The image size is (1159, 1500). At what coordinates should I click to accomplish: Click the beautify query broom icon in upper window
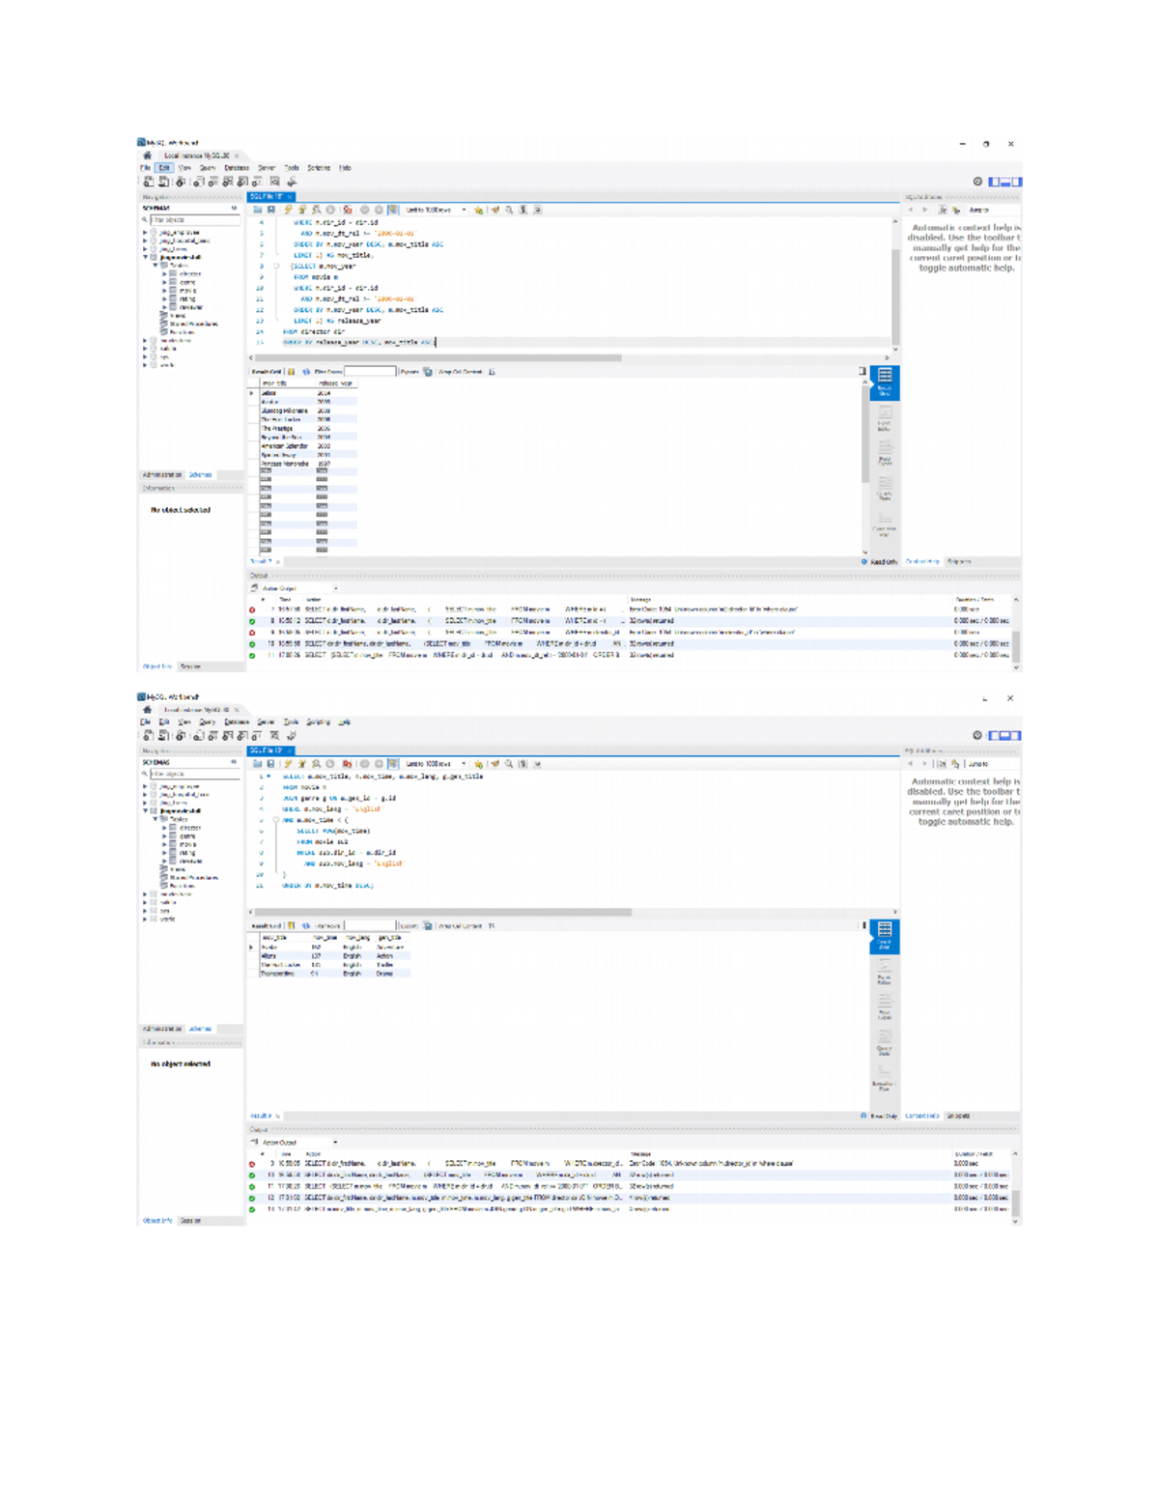[x=495, y=210]
